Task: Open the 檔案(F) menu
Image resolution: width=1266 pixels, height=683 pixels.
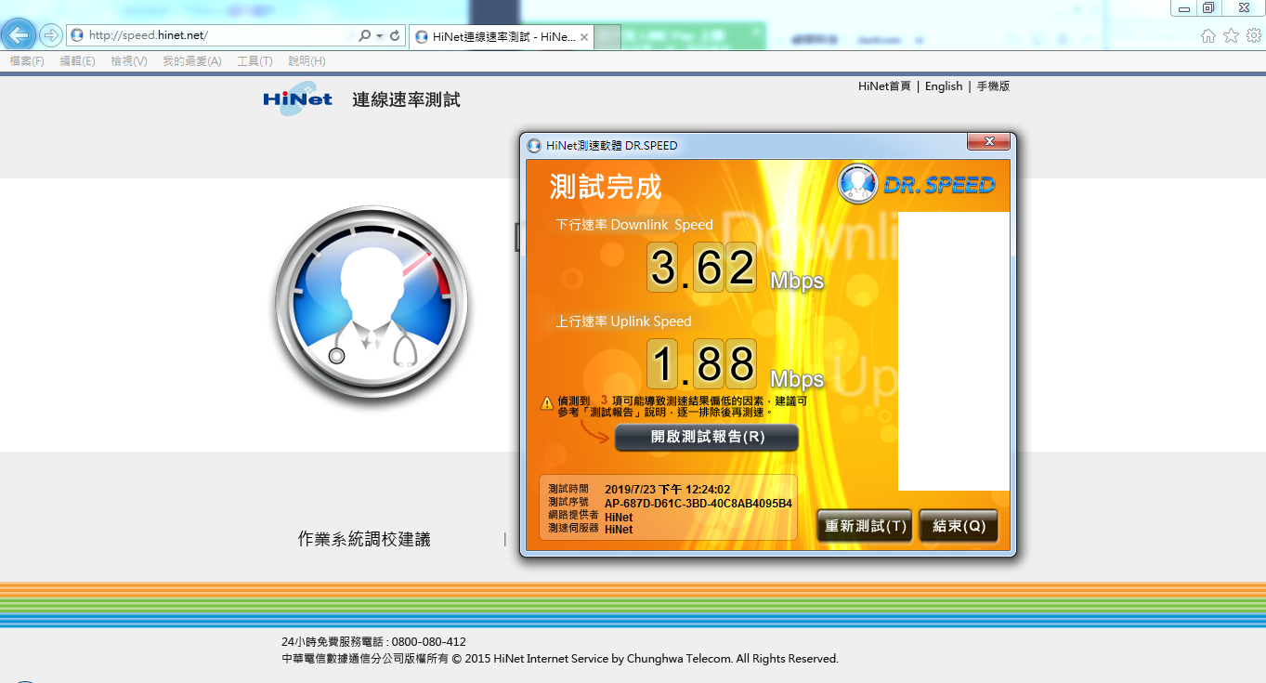Action: coord(27,61)
